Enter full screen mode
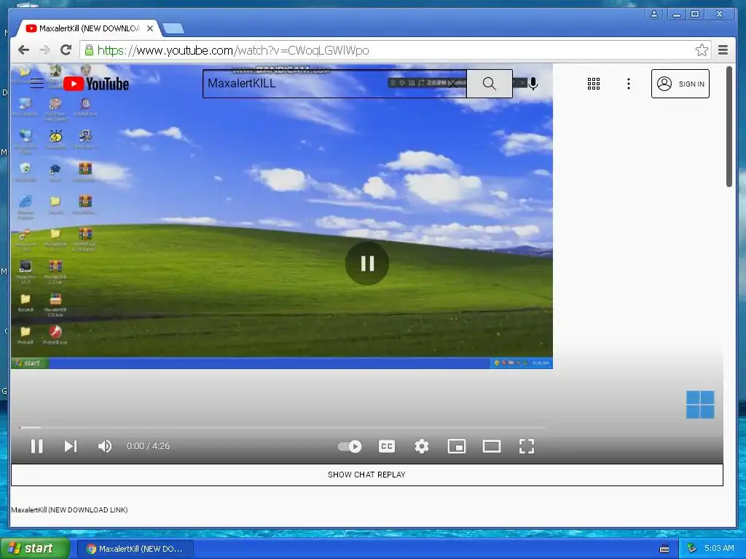 (x=527, y=446)
